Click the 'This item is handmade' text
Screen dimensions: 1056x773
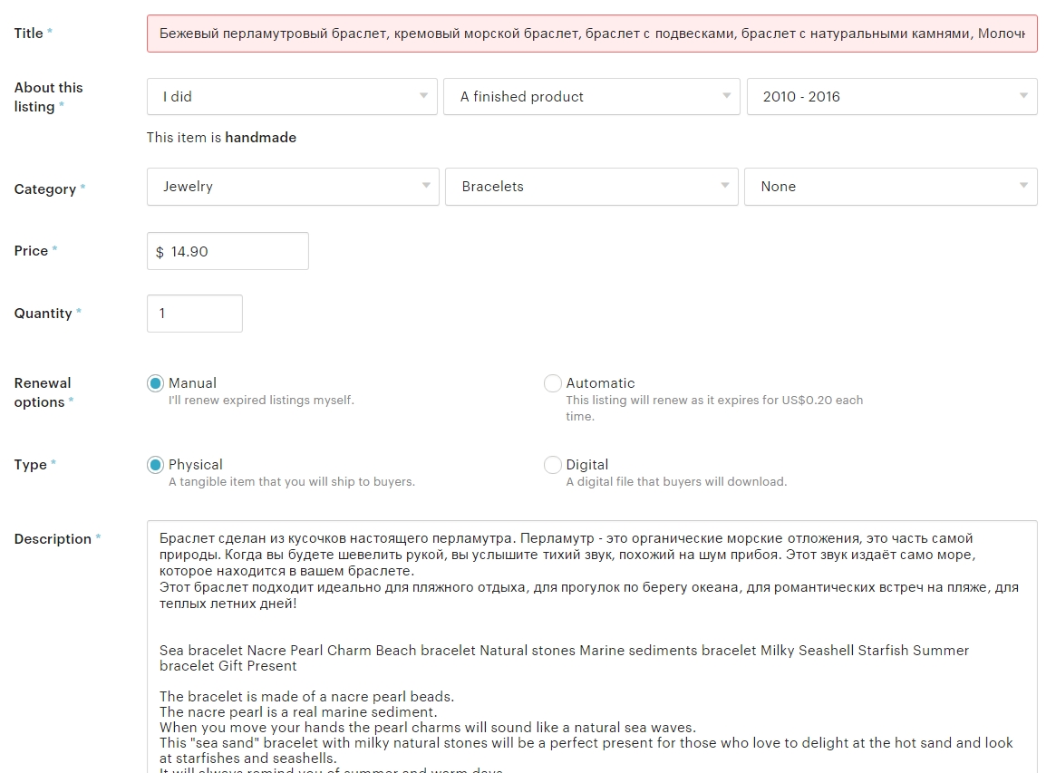point(221,138)
